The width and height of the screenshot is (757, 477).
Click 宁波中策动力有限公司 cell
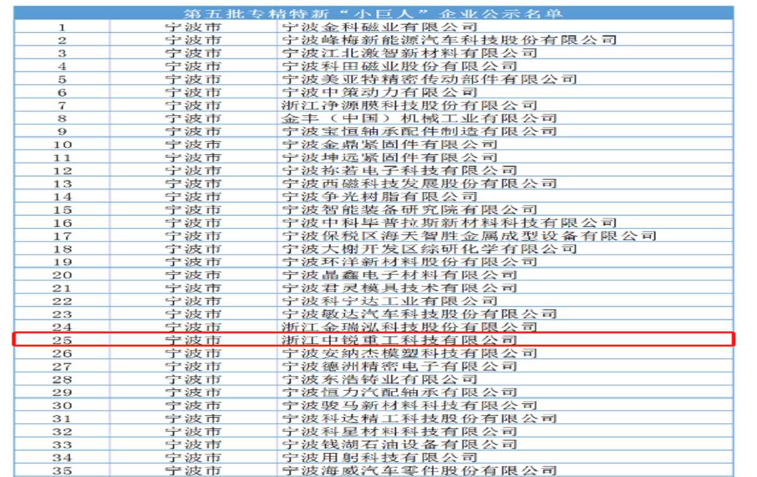(x=380, y=92)
